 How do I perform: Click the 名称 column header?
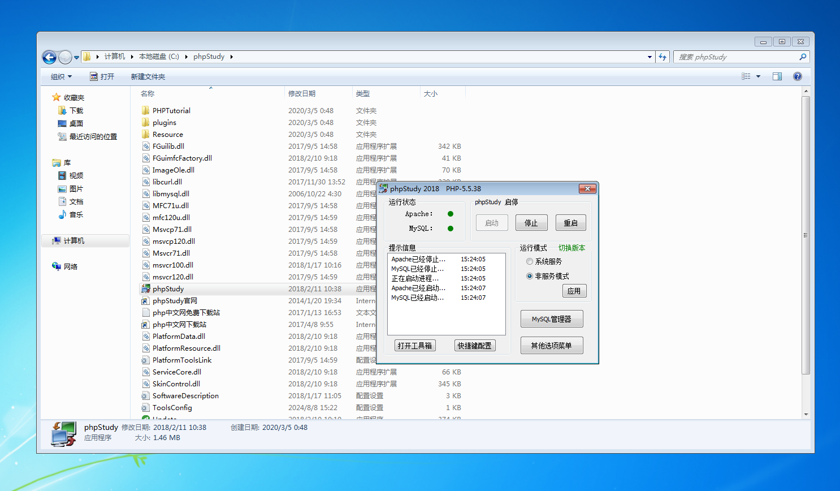(x=148, y=94)
